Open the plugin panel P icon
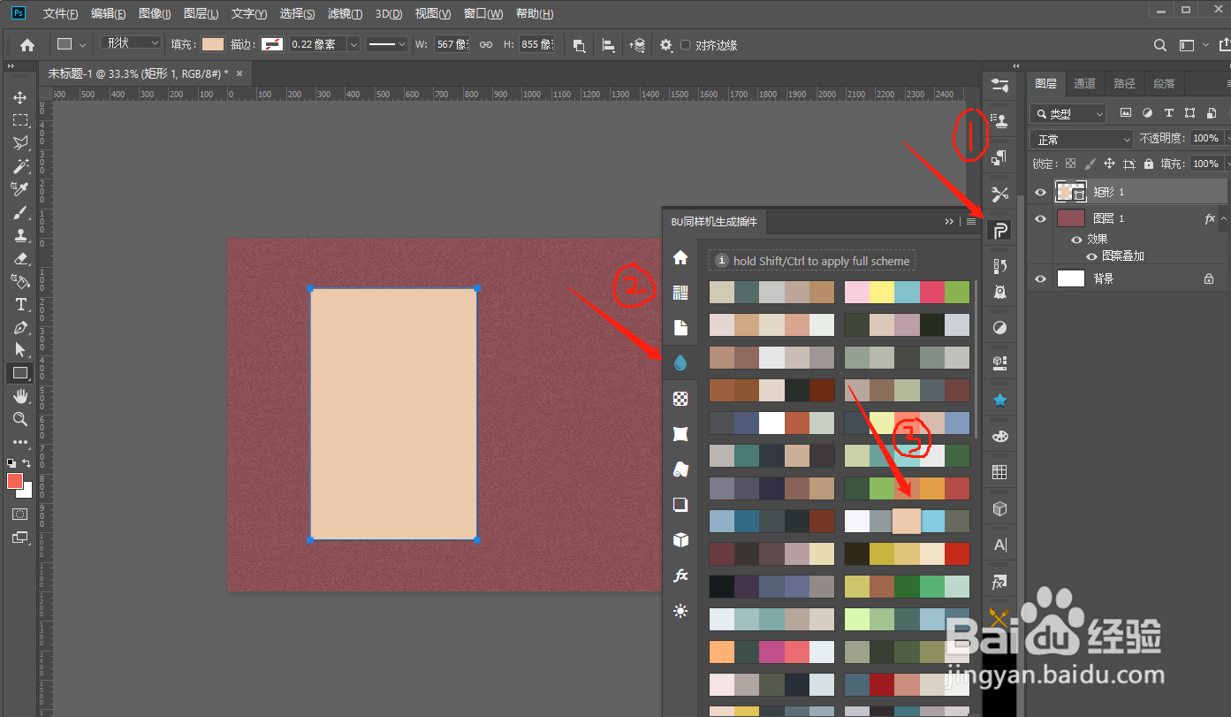This screenshot has height=717, width=1231. 999,232
